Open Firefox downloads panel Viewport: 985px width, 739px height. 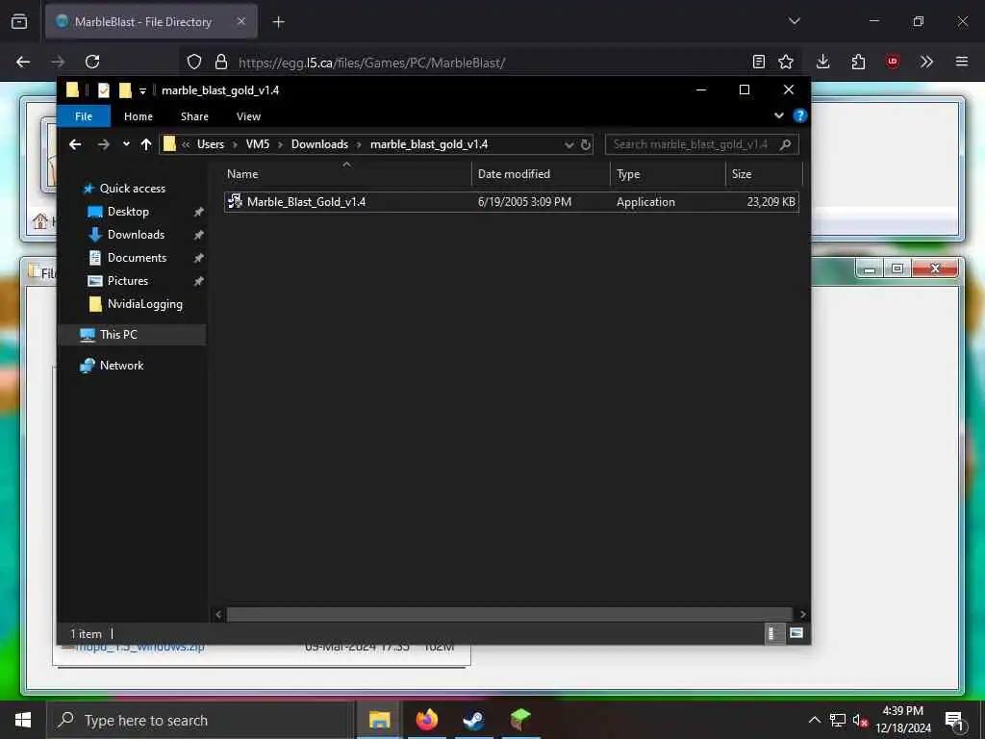point(823,62)
